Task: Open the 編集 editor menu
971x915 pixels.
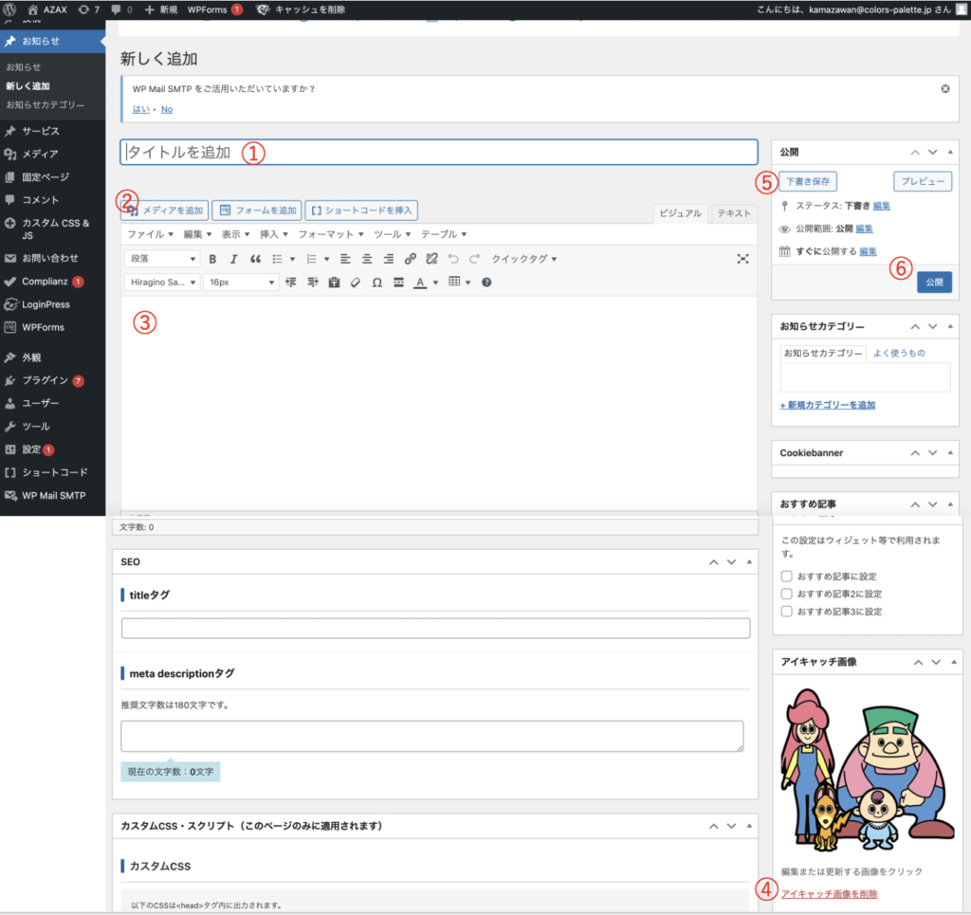Action: click(197, 234)
